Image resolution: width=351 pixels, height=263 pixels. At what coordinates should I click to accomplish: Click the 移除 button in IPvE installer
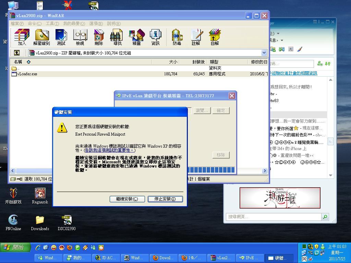pyautogui.click(x=221, y=155)
